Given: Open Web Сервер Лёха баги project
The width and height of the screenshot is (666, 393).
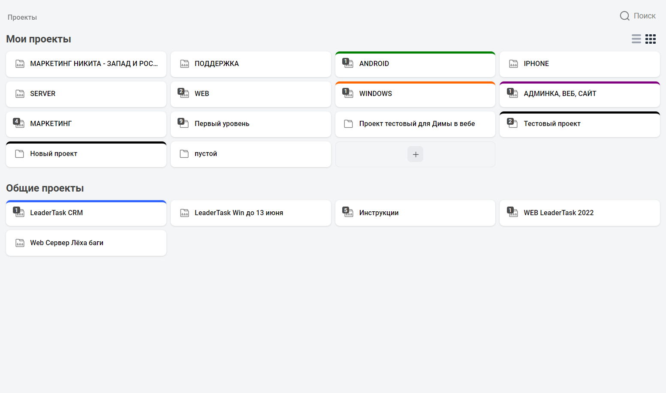Looking at the screenshot, I should tap(86, 243).
